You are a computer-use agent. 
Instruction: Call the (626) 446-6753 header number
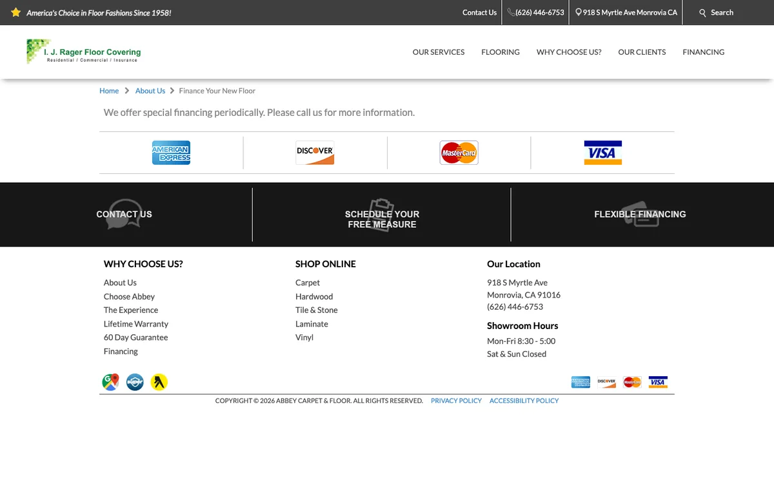[x=540, y=12]
